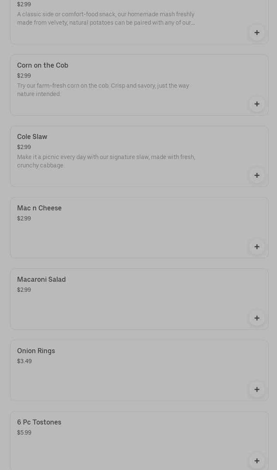Select the 6 Pc Tostones title

tap(39, 422)
